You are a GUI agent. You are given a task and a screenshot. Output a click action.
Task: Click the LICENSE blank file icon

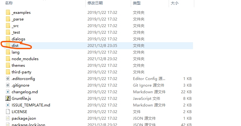(x=8, y=112)
